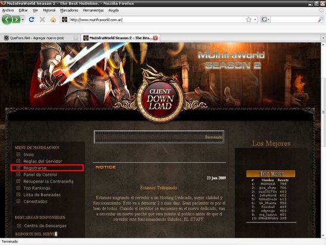The height and width of the screenshot is (245, 326).
Task: Click the bullet icon beside Recuperar la Contraseña
Action: coord(18,181)
